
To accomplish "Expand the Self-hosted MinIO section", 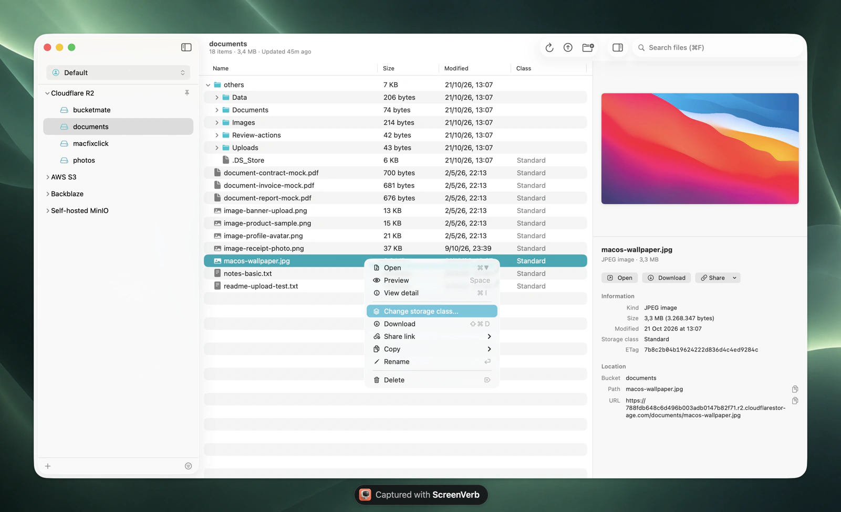I will 47,210.
